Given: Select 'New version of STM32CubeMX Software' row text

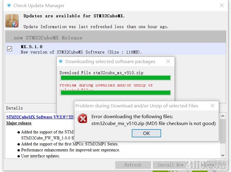Looking at the screenshot, I should 81,52.
